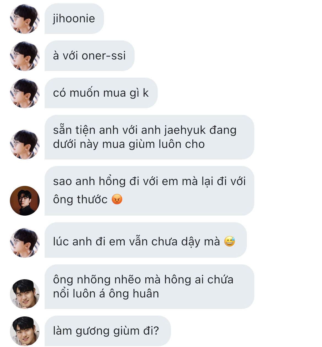Click message "sao anh hổng đi với em"
The height and width of the screenshot is (347, 322).
coord(149,191)
